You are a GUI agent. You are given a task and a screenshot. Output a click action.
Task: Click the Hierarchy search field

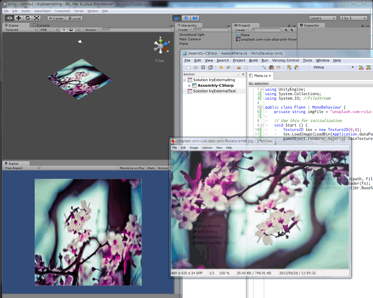pyautogui.click(x=211, y=30)
